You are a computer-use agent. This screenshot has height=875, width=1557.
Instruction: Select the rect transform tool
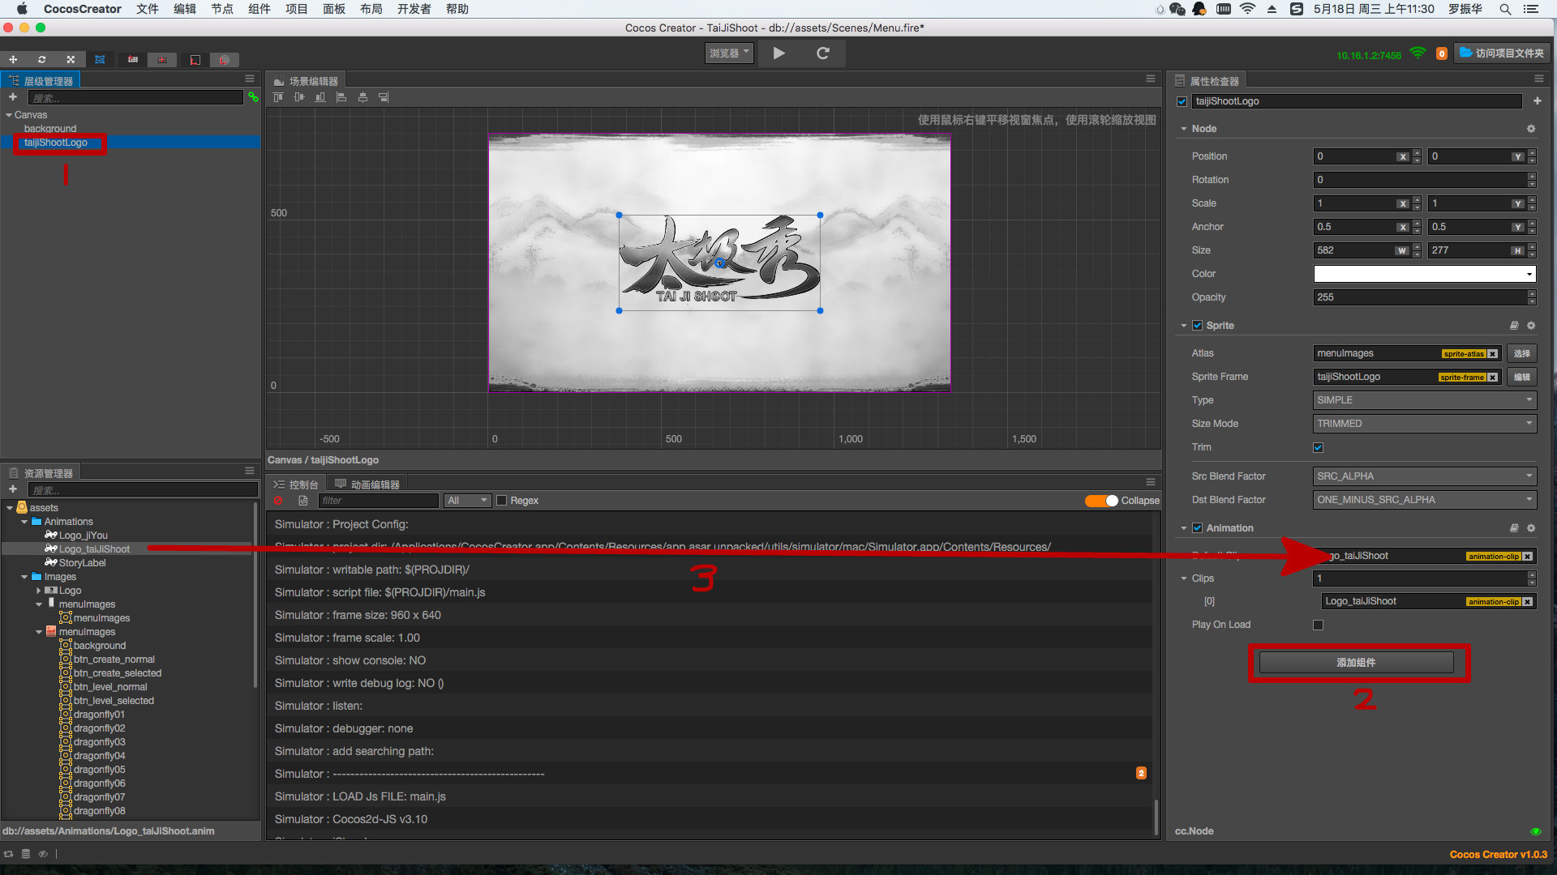pos(100,59)
